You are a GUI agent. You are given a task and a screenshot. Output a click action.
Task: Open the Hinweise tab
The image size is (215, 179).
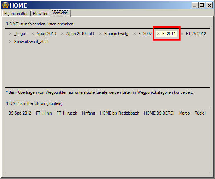40,13
